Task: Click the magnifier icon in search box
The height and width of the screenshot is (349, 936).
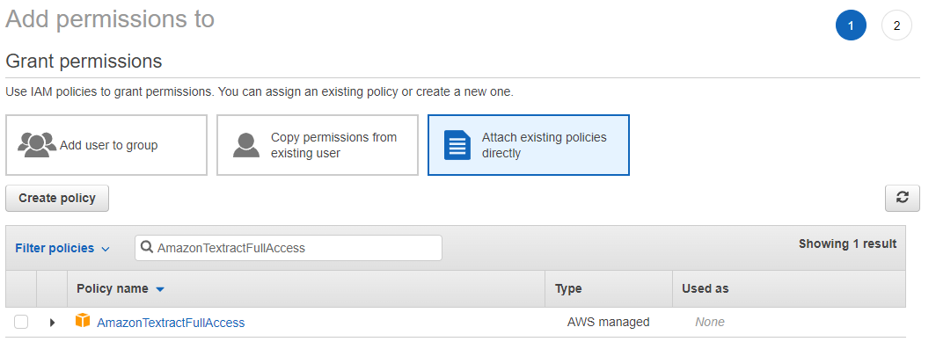Action: click(147, 248)
